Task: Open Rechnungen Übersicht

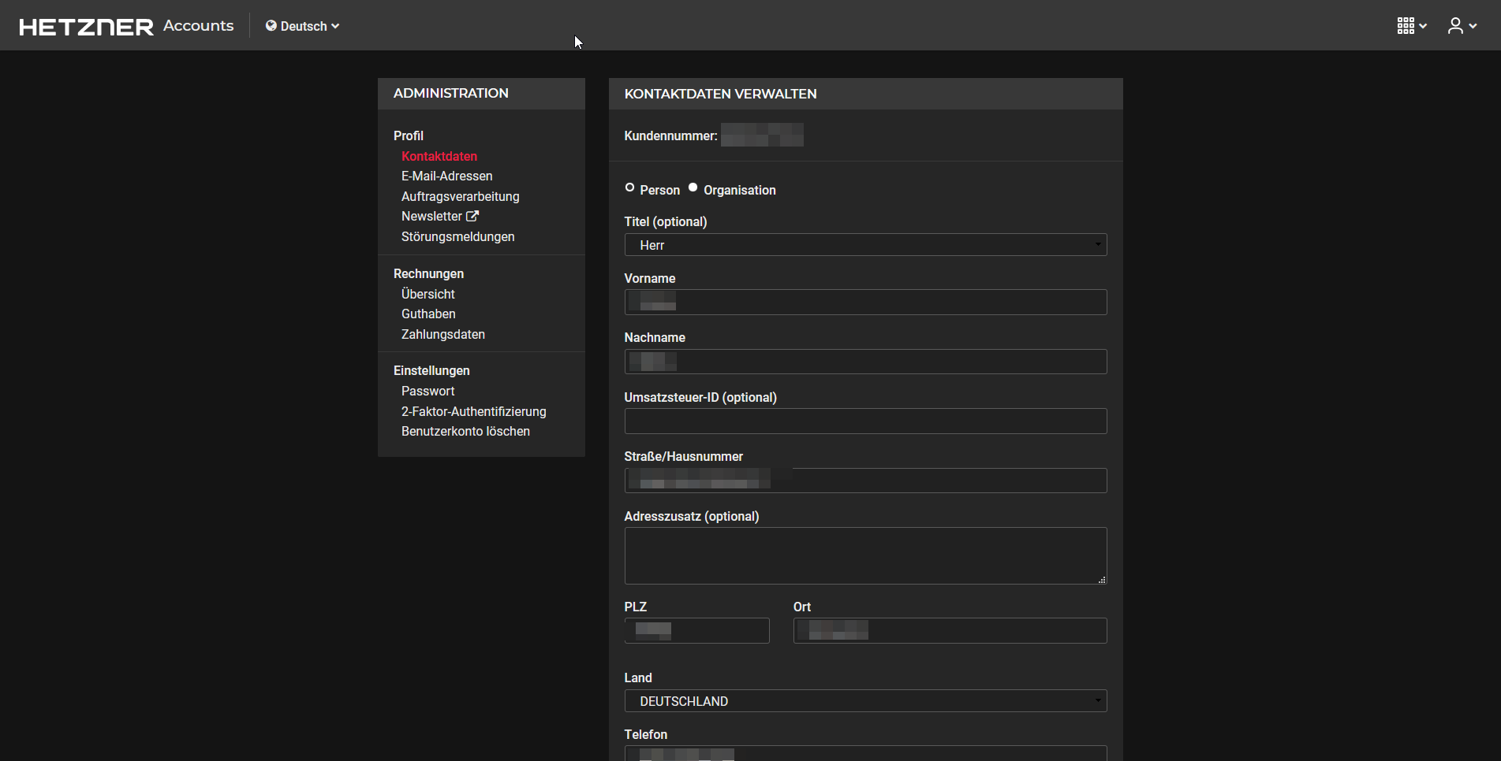Action: coord(428,294)
